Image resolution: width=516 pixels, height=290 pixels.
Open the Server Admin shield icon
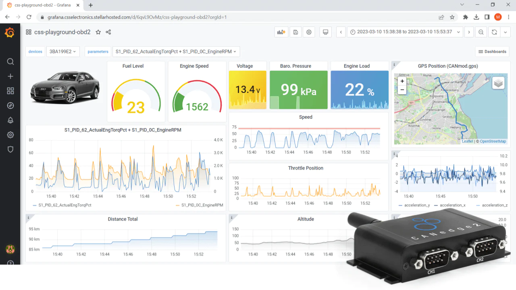pos(10,149)
